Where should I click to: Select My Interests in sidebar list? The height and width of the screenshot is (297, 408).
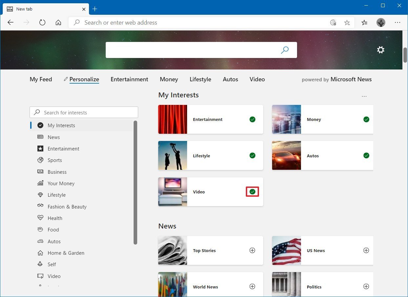[x=81, y=125]
